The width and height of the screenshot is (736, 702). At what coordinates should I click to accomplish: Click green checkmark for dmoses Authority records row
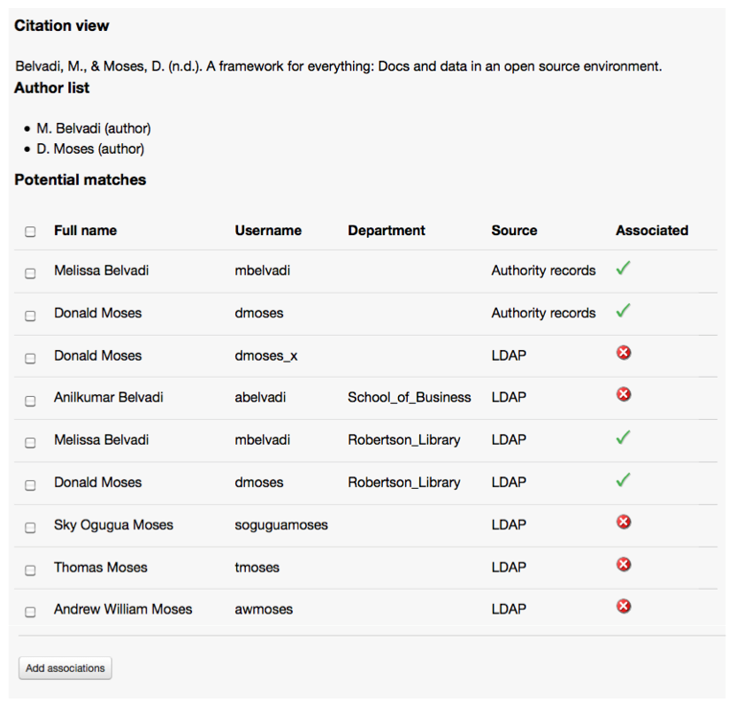(623, 310)
